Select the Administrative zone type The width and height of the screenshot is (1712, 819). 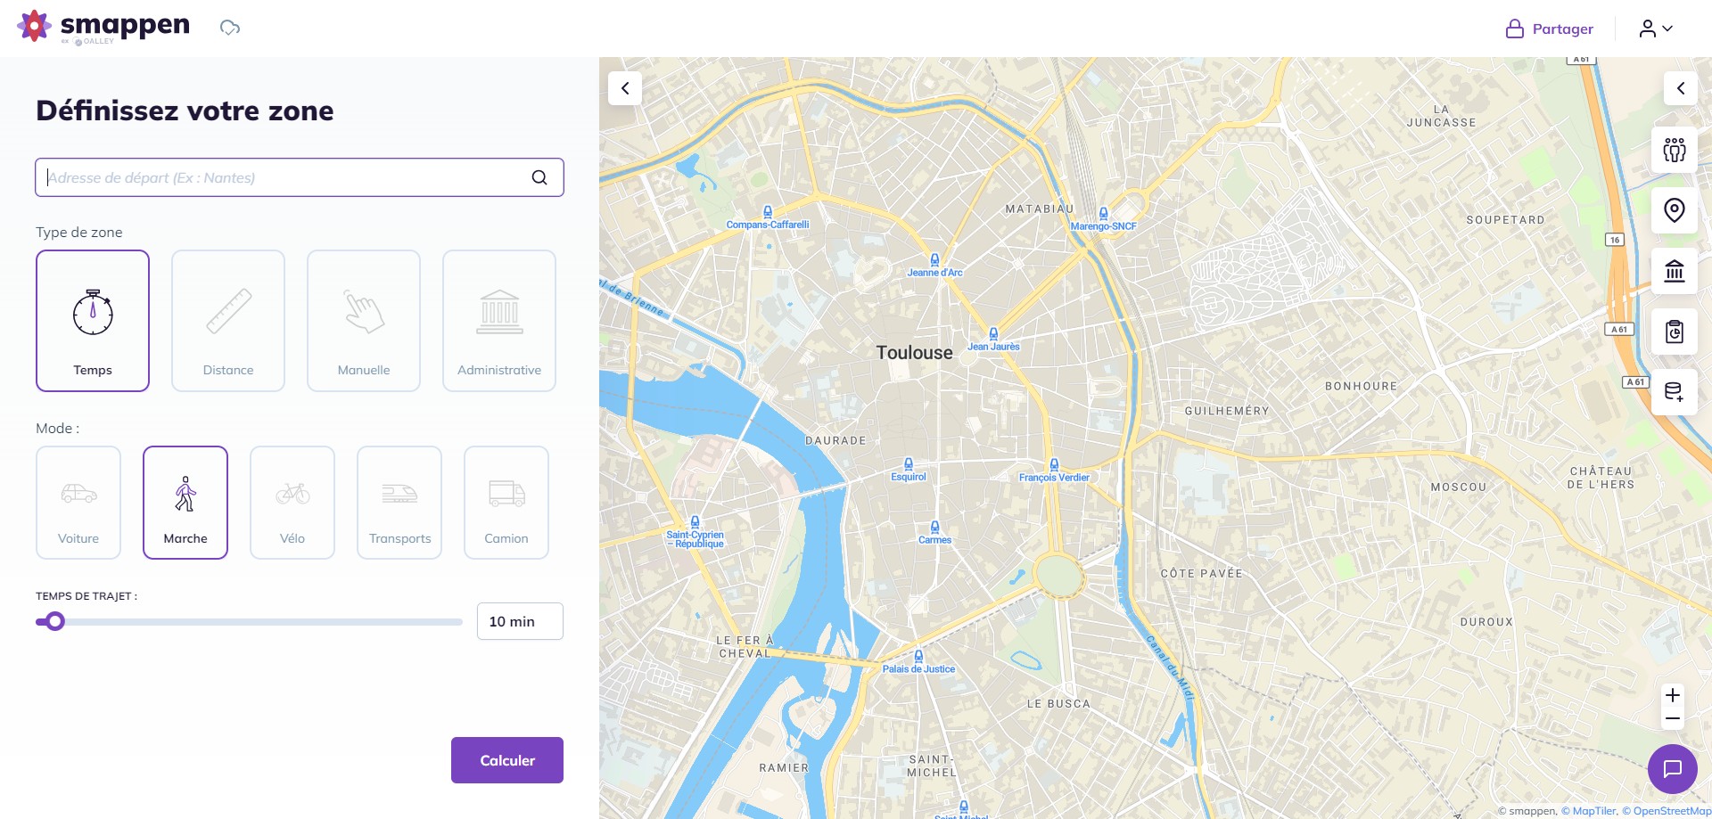click(499, 321)
